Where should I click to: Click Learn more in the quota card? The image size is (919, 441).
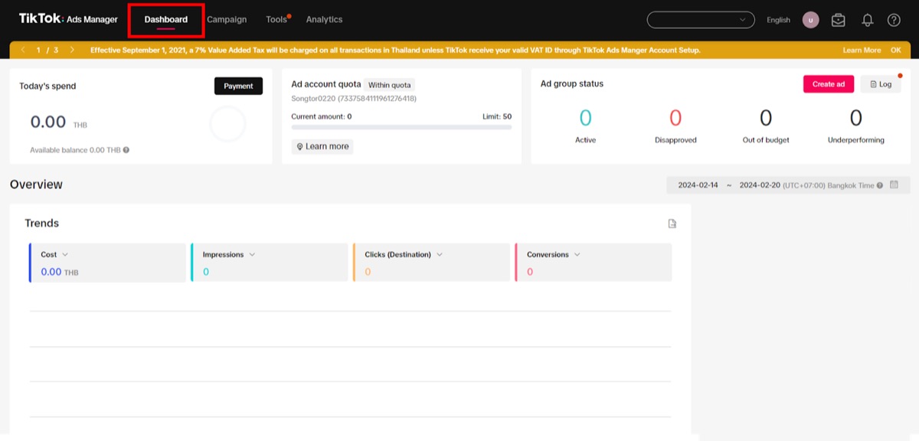point(322,146)
